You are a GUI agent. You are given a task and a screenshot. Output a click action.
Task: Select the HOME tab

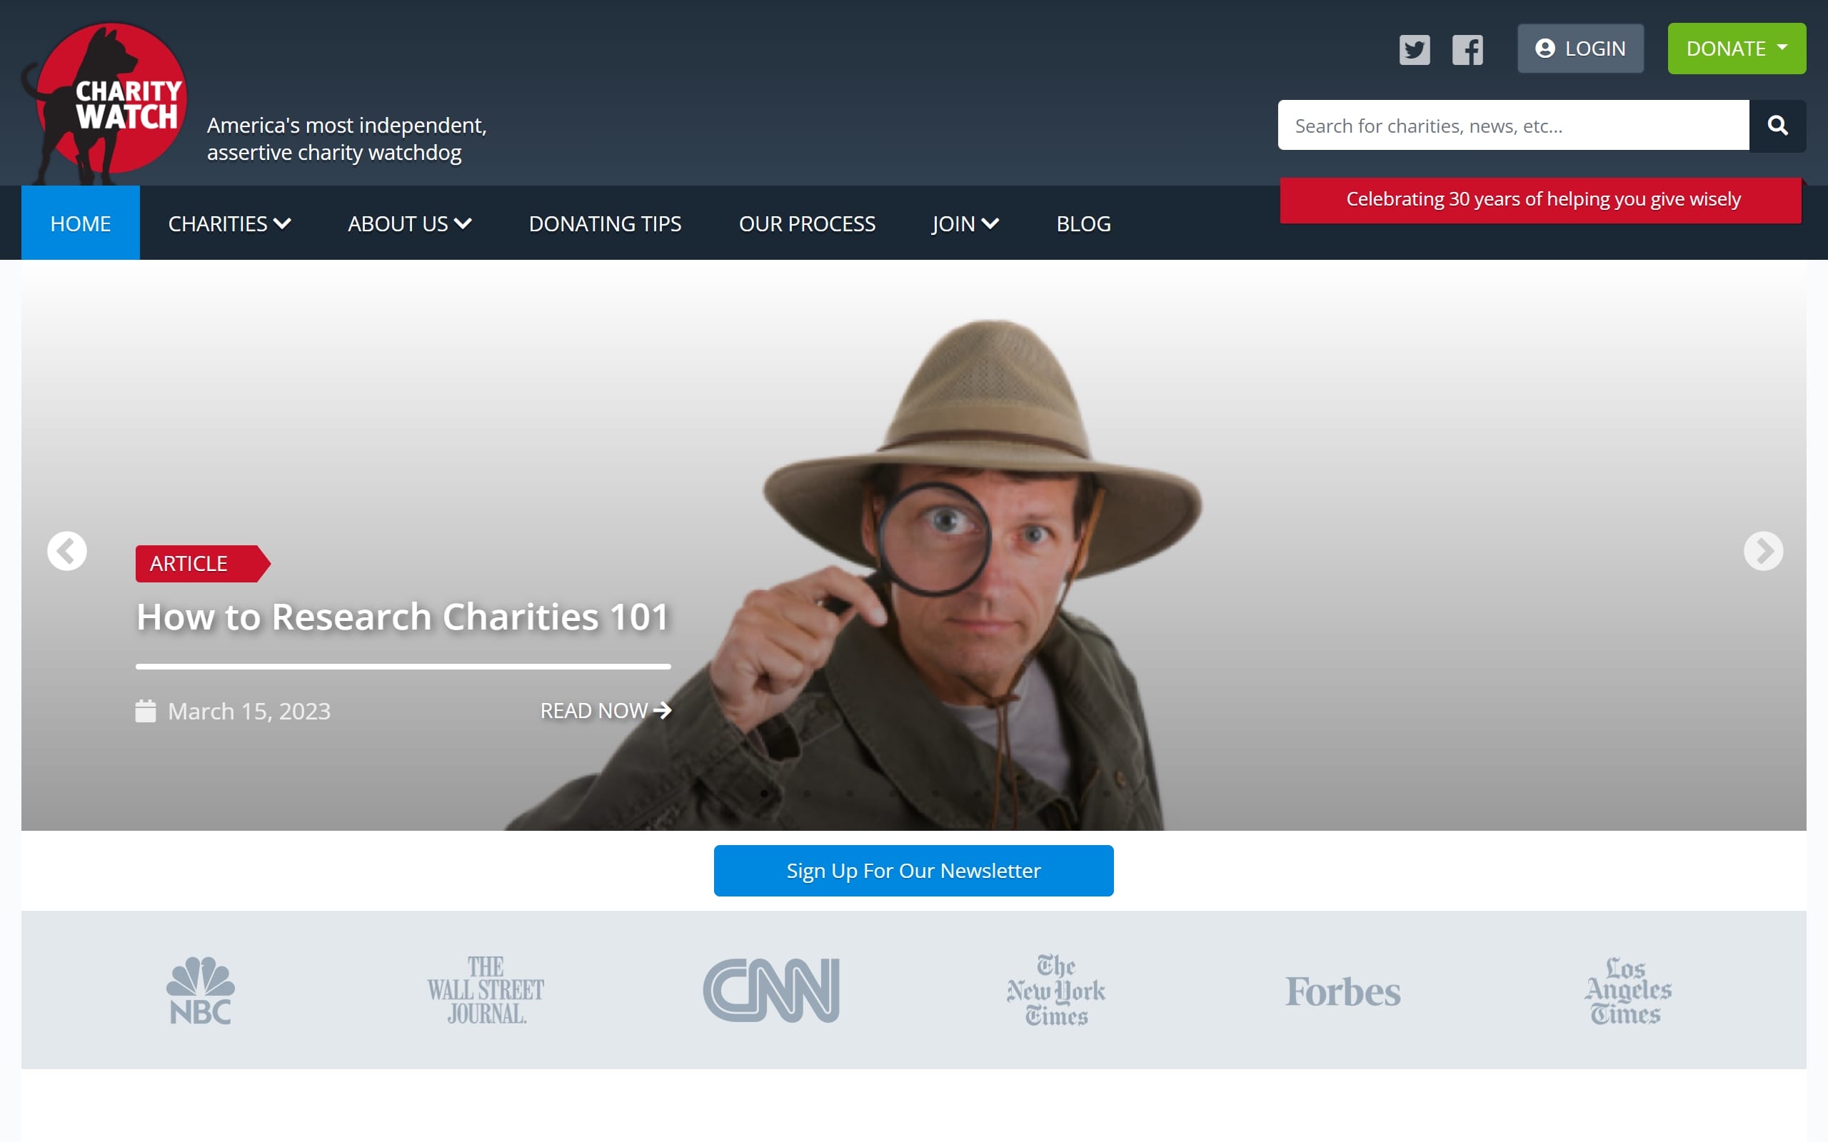tap(81, 223)
